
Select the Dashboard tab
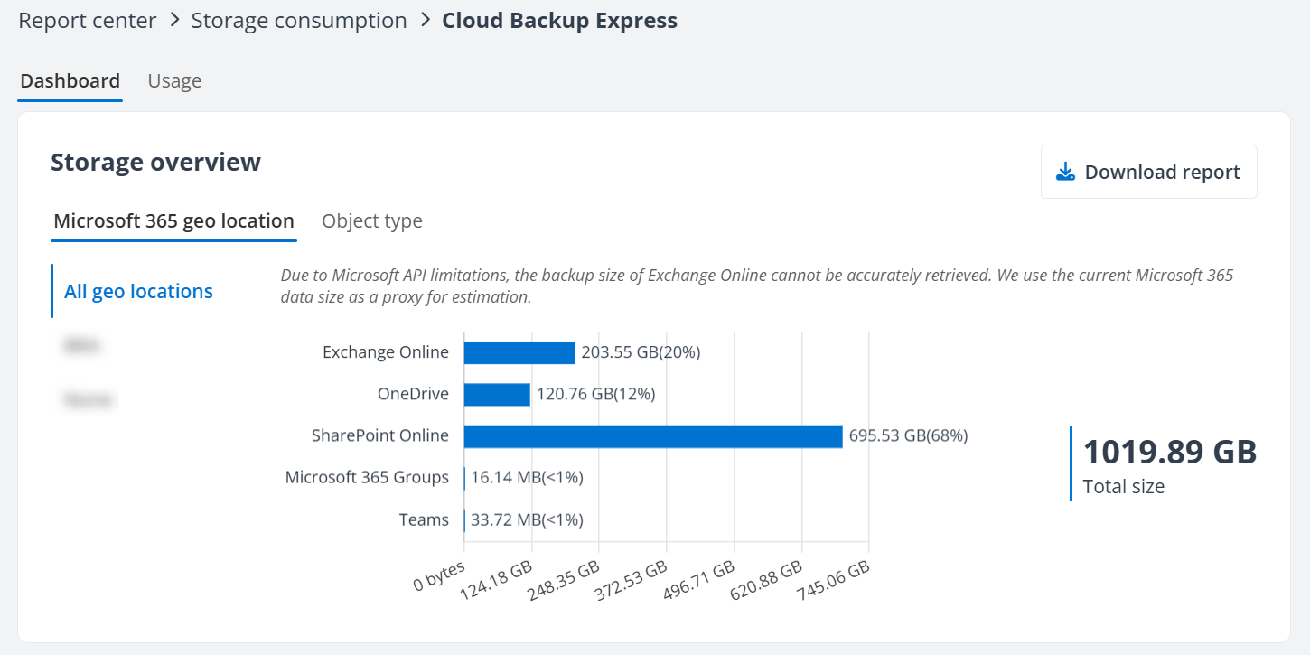[70, 80]
